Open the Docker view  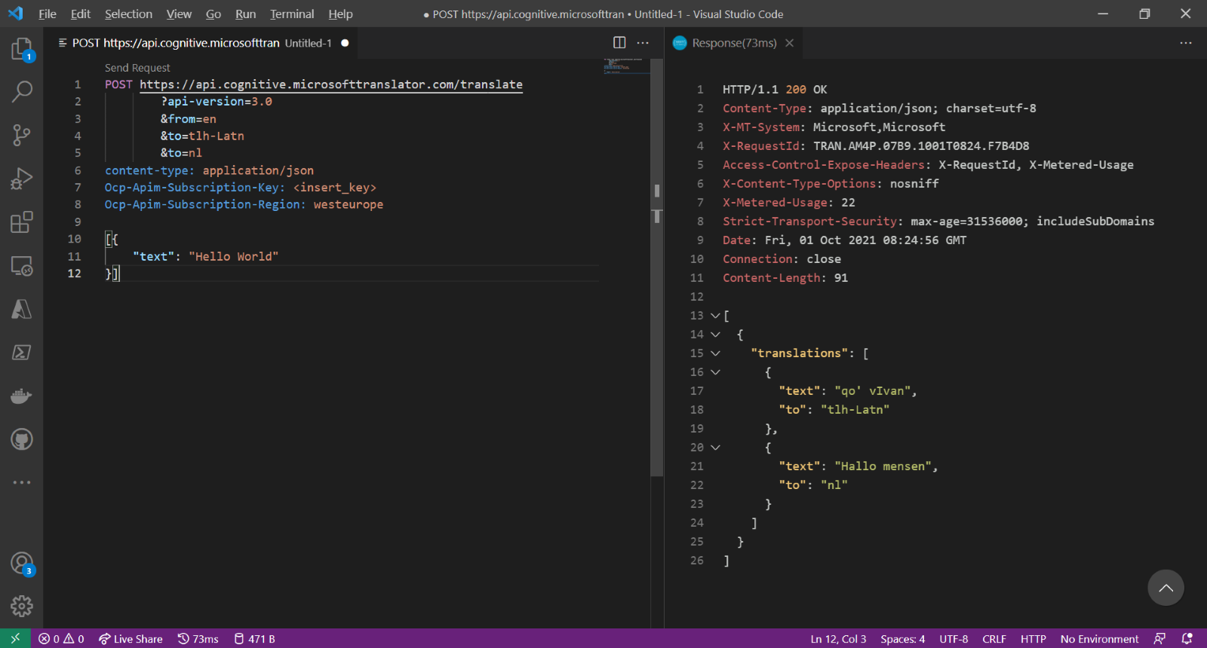coord(21,396)
